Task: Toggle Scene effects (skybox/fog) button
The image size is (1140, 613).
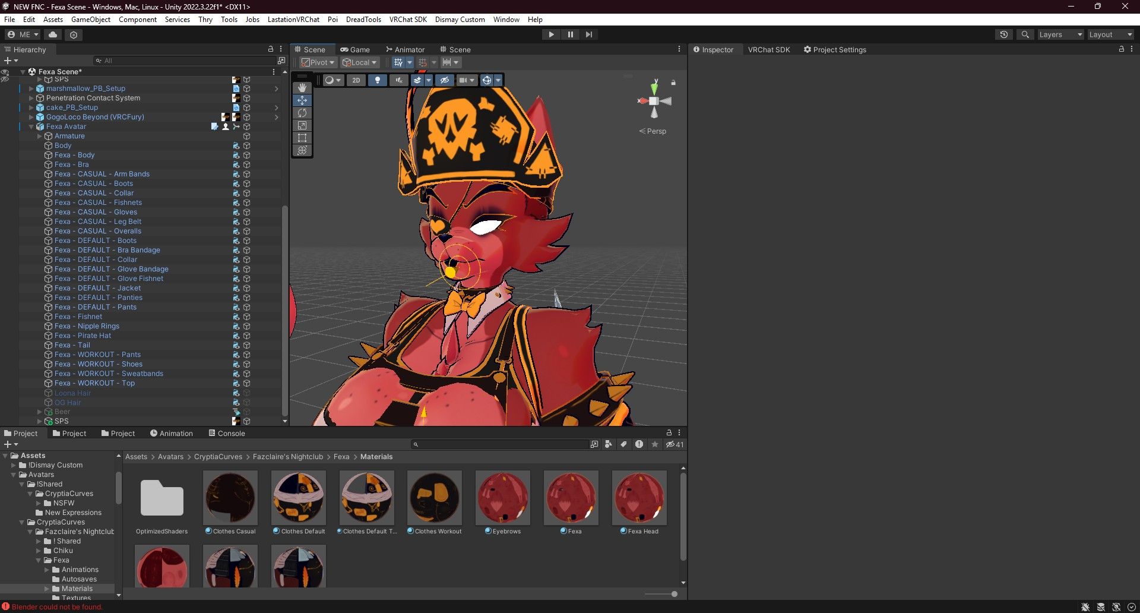Action: (x=417, y=80)
